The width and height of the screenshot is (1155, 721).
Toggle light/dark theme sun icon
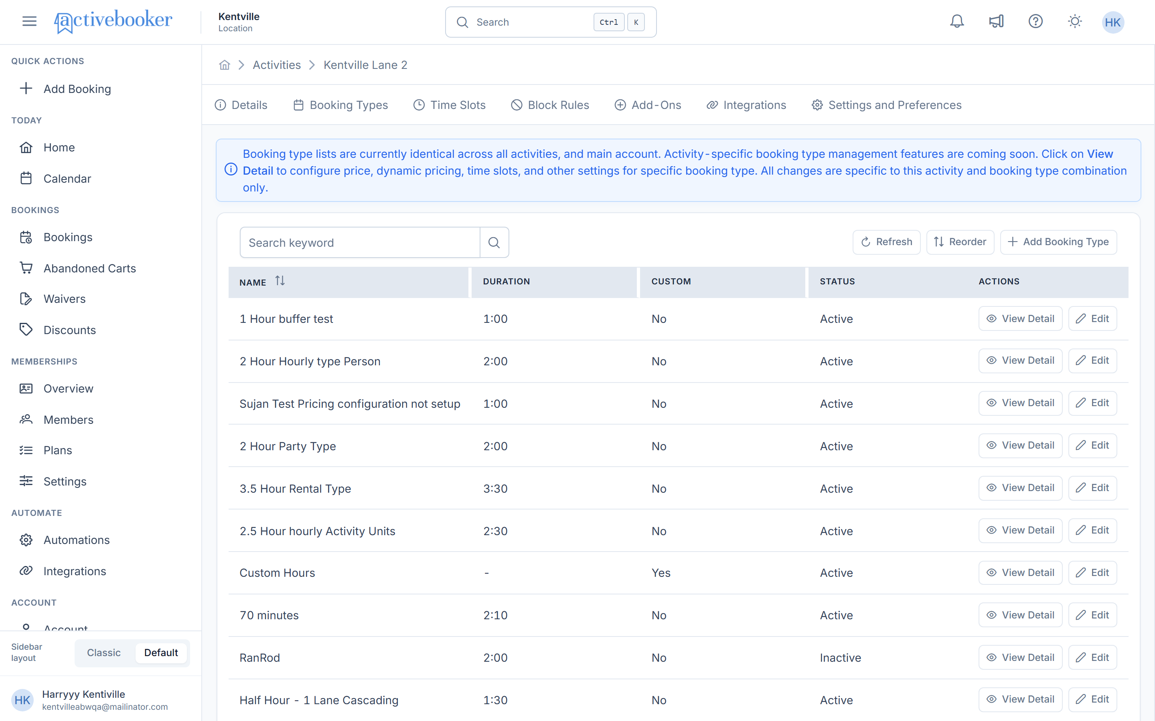click(x=1074, y=22)
